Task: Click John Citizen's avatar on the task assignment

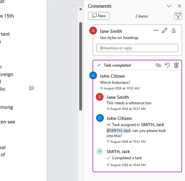Action: (100, 118)
